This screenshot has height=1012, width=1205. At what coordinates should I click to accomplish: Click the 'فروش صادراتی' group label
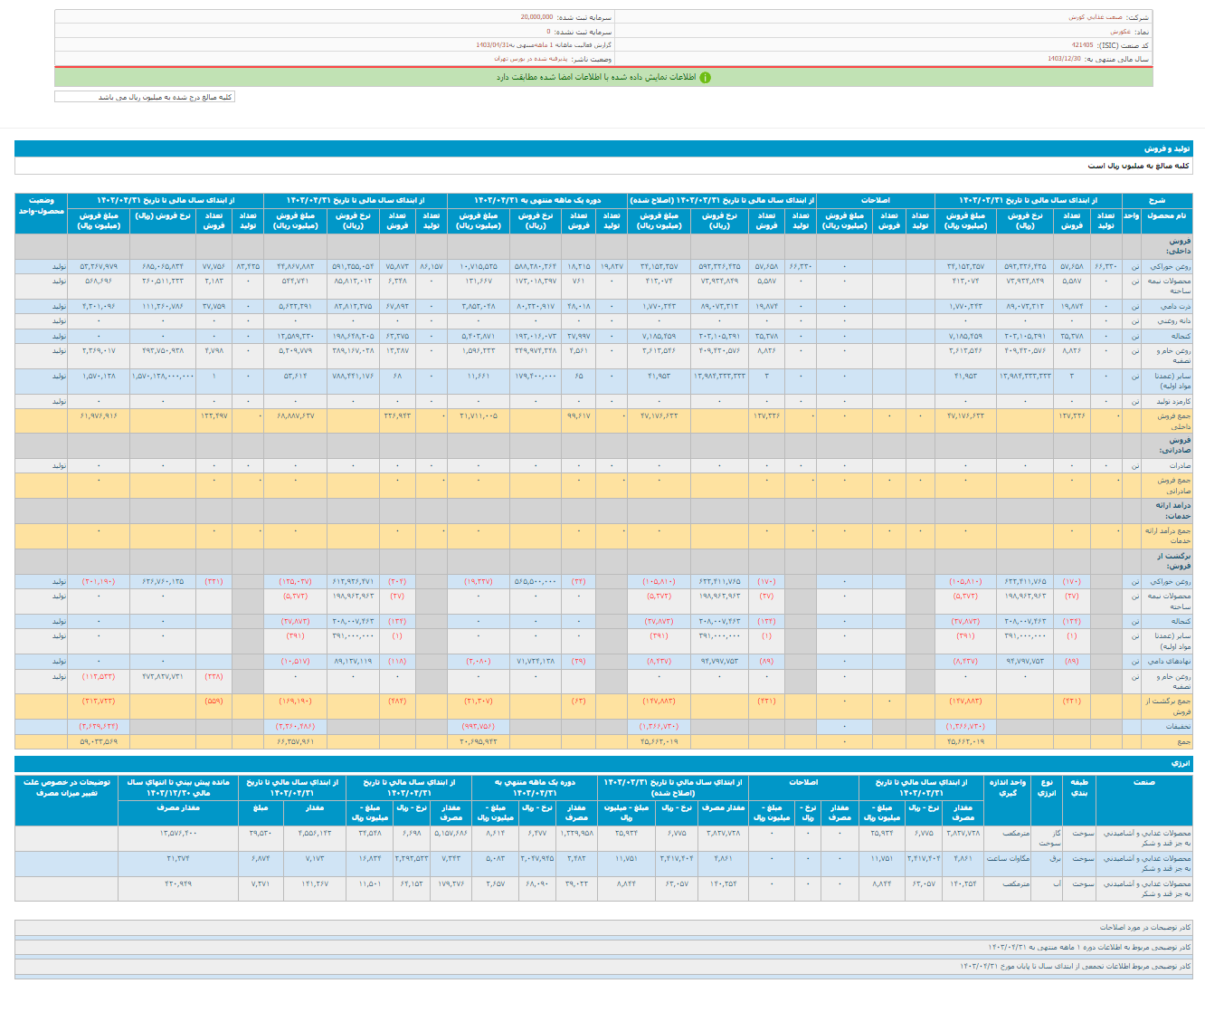click(x=1166, y=445)
